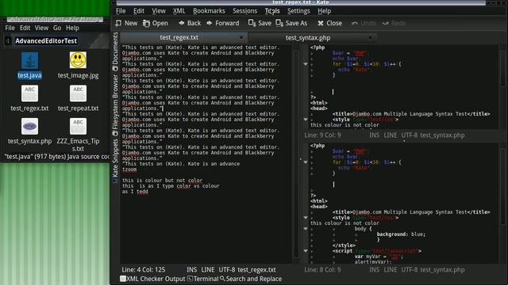
Task: Collapse the for loop fold in upper pane
Action: (x=306, y=64)
